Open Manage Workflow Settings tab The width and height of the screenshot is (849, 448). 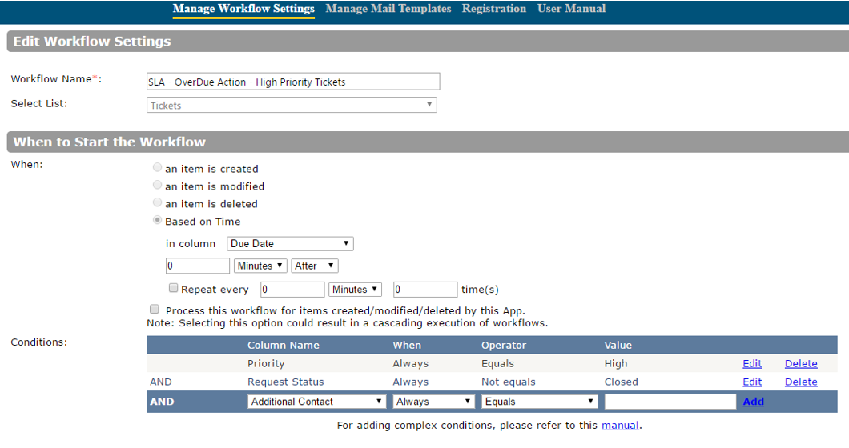coord(243,9)
